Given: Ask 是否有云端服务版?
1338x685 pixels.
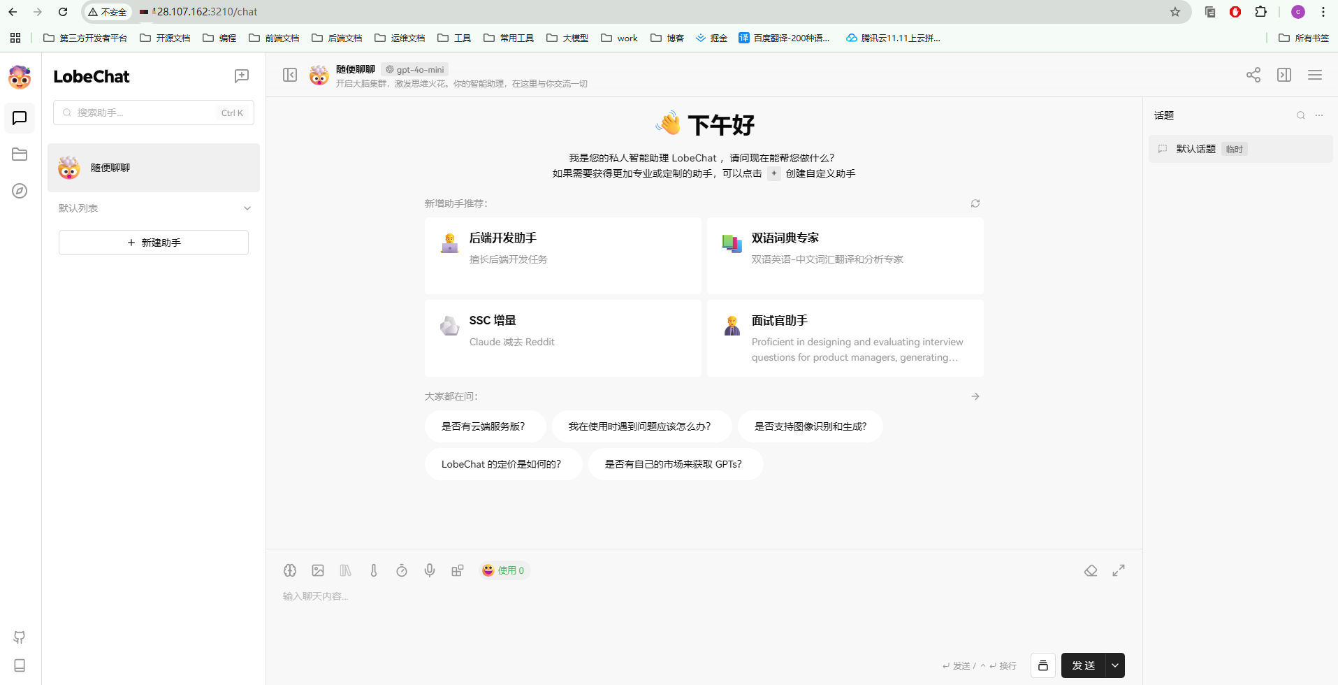Looking at the screenshot, I should tap(485, 426).
